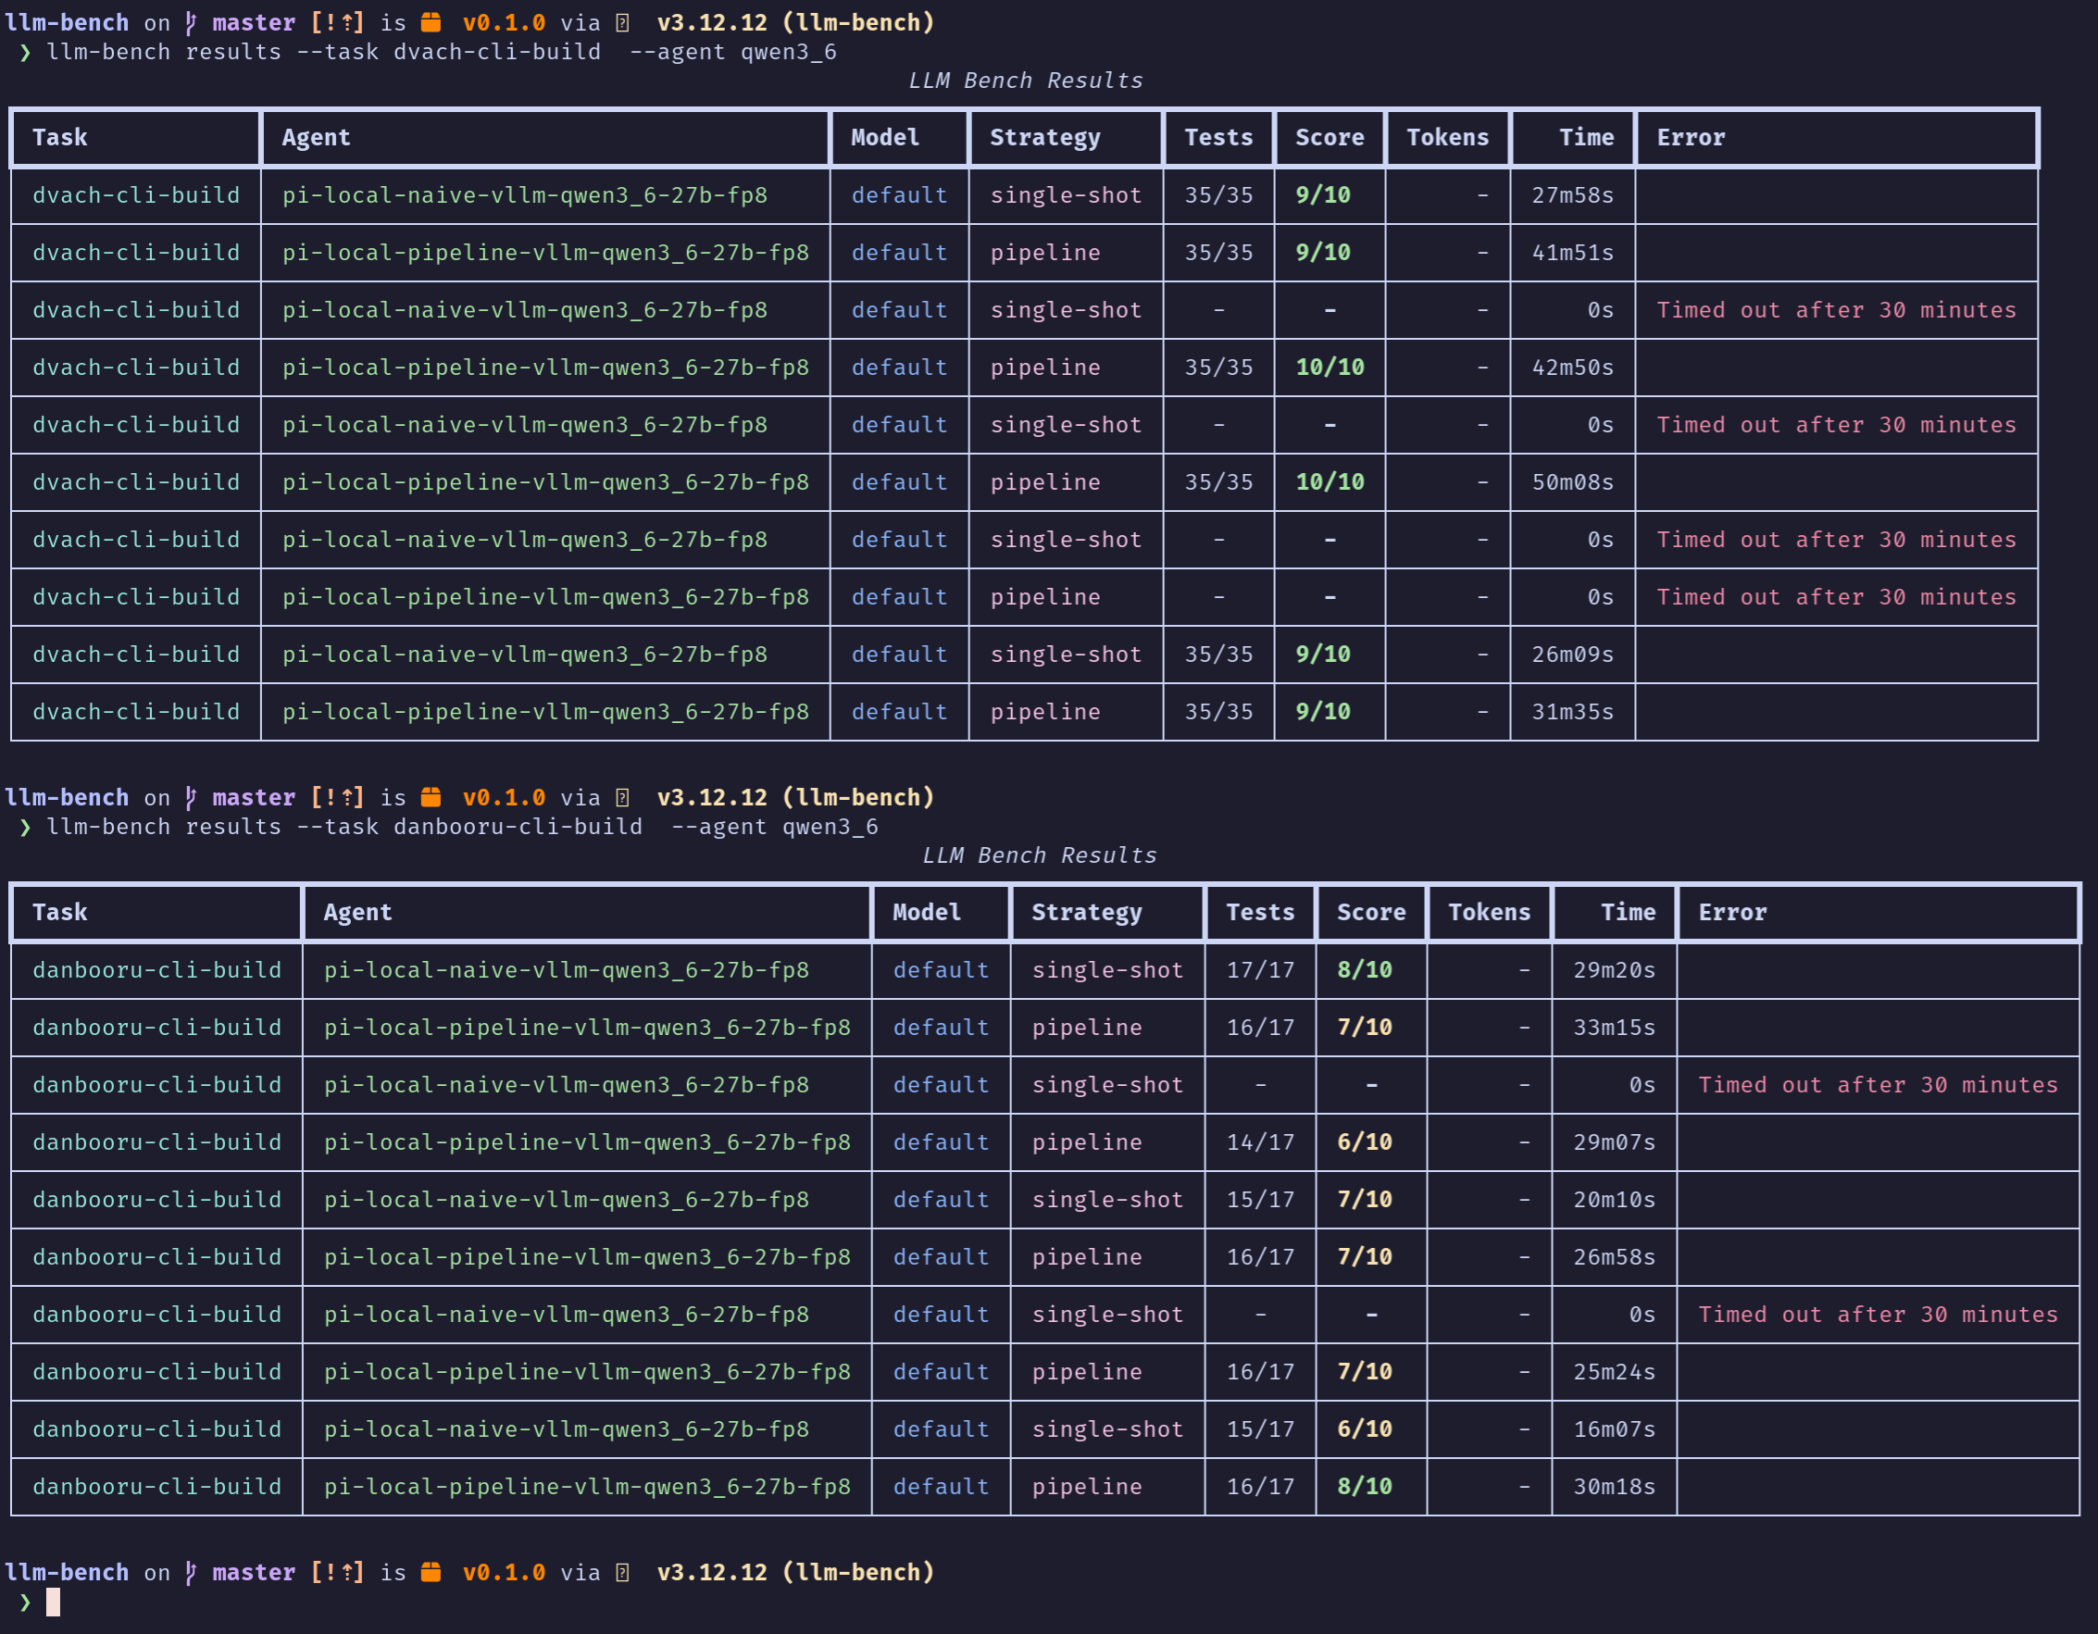Click the '17/17' tests value
This screenshot has width=2098, height=1634.
click(x=1260, y=970)
